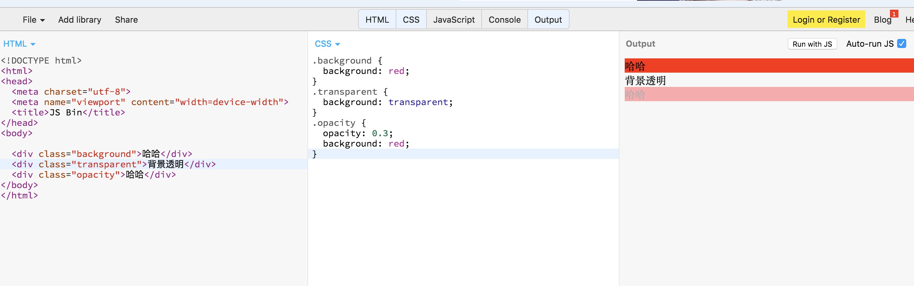
Task: Toggle the JavaScript panel tab
Action: coord(454,19)
